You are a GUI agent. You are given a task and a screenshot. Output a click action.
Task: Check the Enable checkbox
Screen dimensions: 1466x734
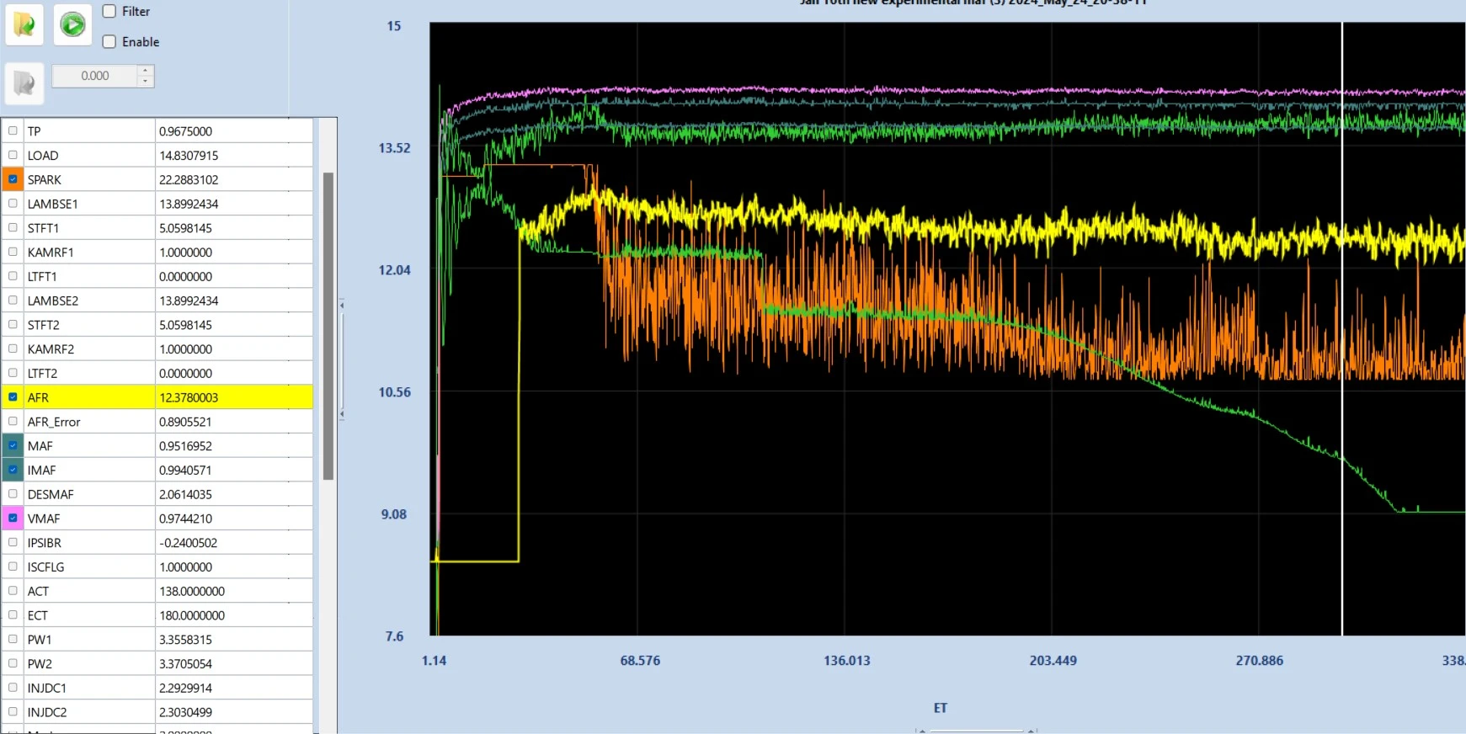tap(109, 41)
